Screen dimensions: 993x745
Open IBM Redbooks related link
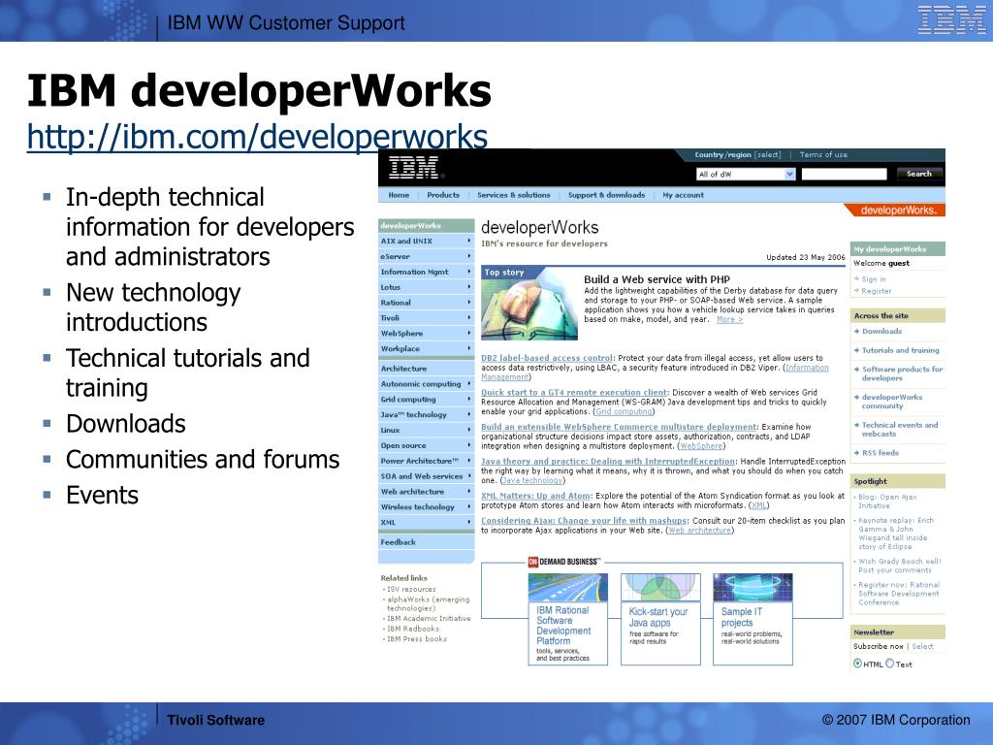point(413,629)
